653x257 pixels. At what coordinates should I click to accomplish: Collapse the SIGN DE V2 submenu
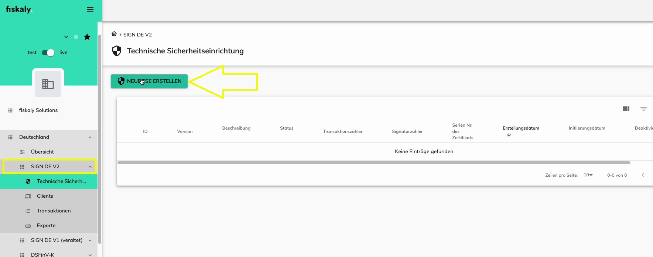(90, 167)
